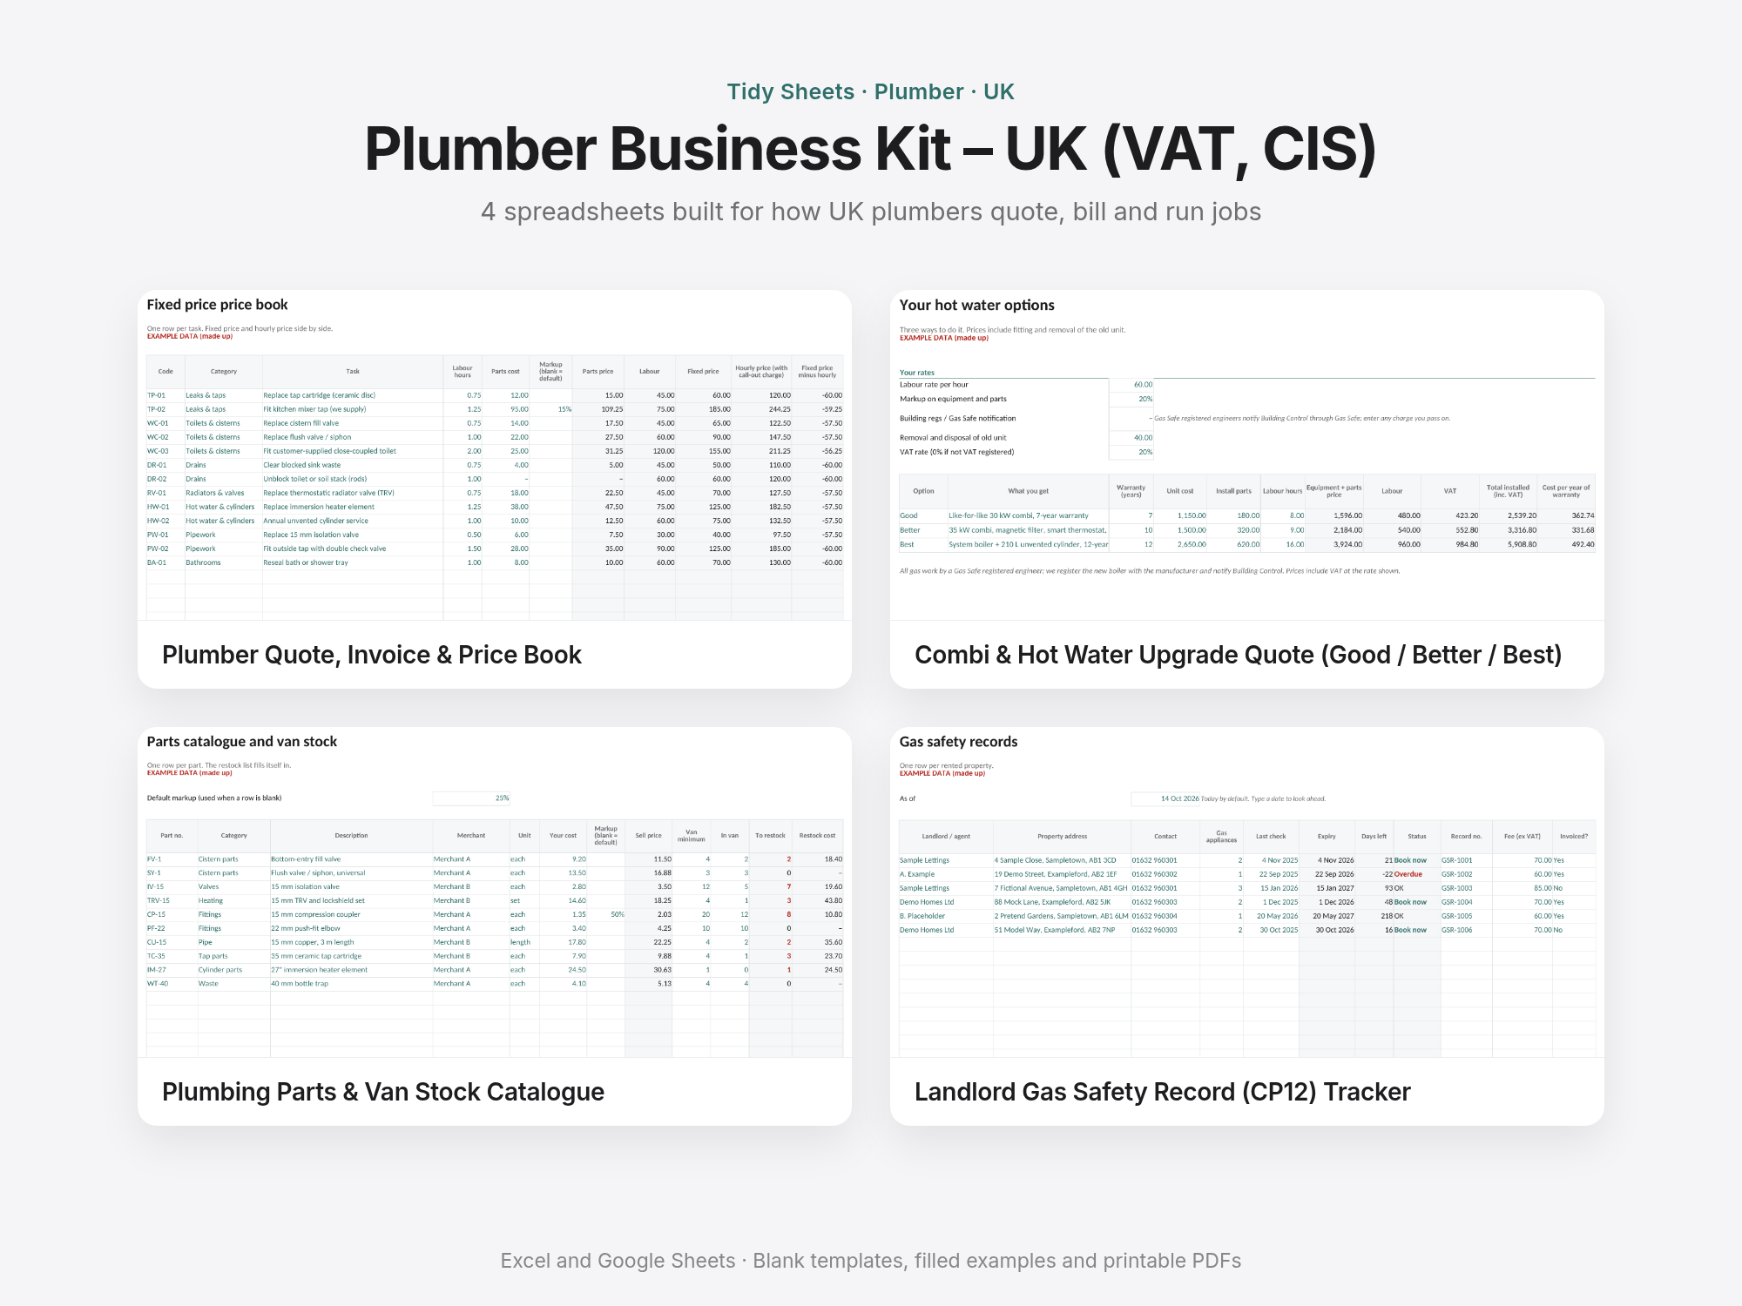The width and height of the screenshot is (1742, 1306).
Task: Open the Fixed price price book thumbnail
Action: pyautogui.click(x=495, y=455)
